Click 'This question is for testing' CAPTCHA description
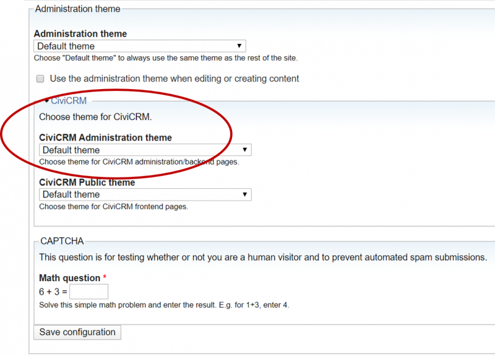The width and height of the screenshot is (495, 356). click(264, 258)
